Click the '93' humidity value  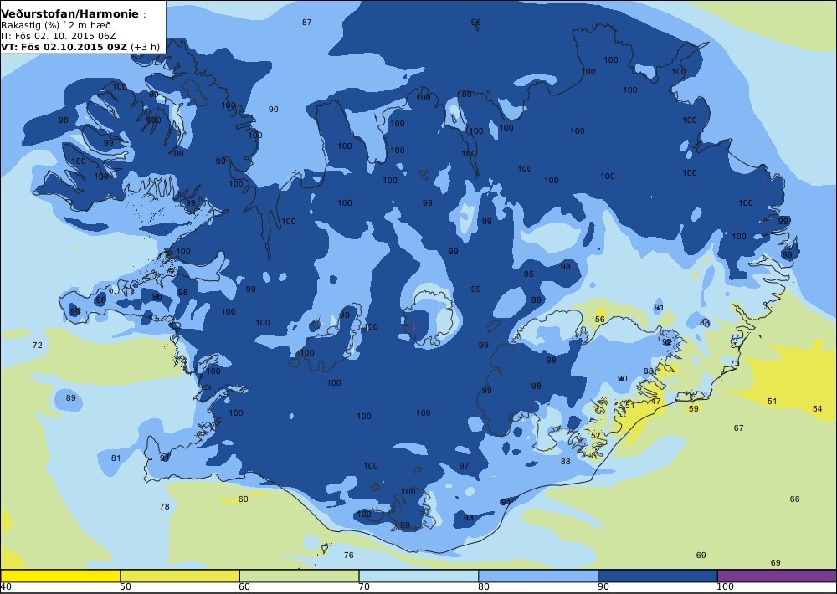click(468, 517)
